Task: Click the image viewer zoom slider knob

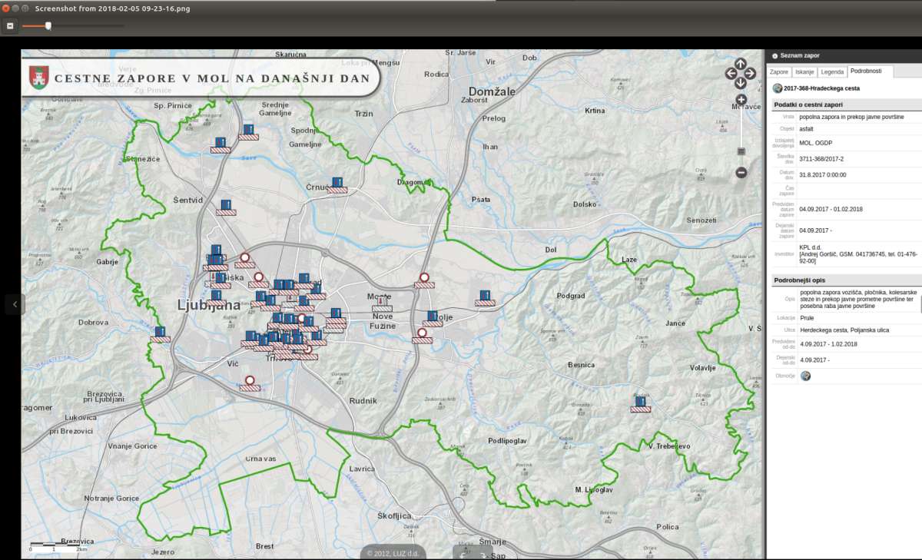Action: tap(48, 25)
